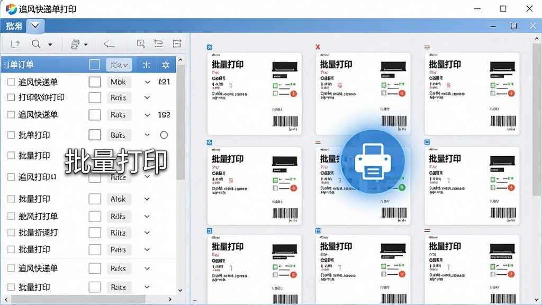Click the large blue printer icon

point(373,162)
